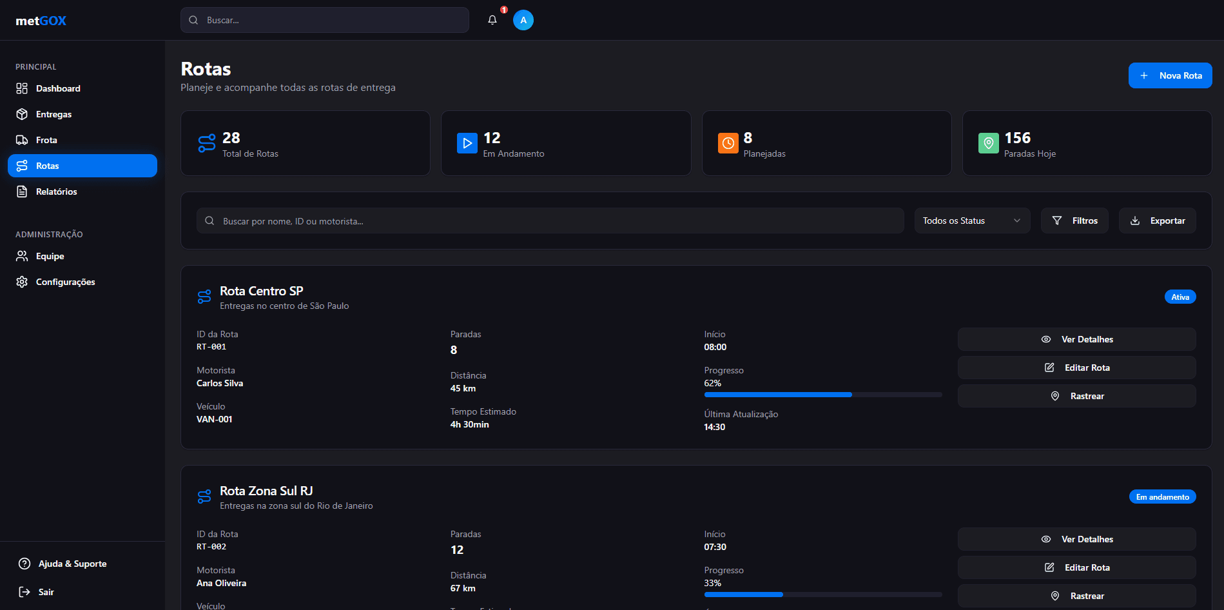Click the route icon beside Rota Centro SP
This screenshot has height=610, width=1224.
[204, 297]
